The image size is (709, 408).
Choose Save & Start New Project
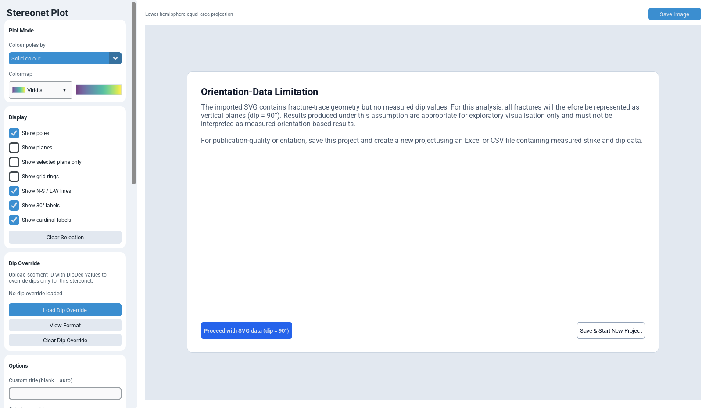point(611,330)
